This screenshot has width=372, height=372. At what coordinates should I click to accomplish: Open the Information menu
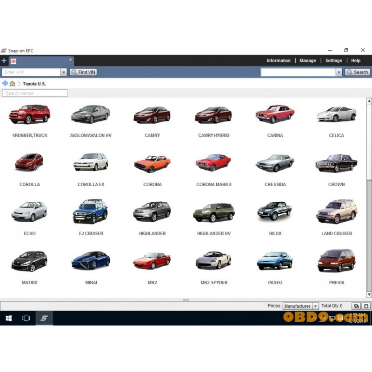279,60
